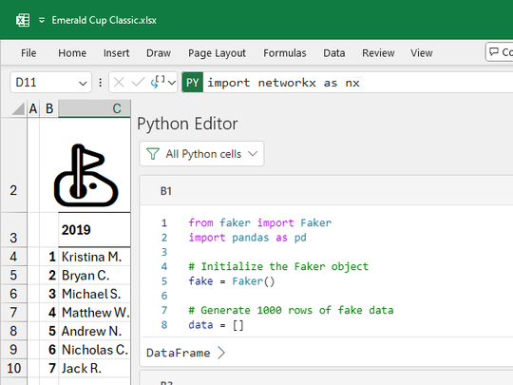The width and height of the screenshot is (513, 385).
Task: Switch to the Insert tab
Action: click(x=116, y=53)
